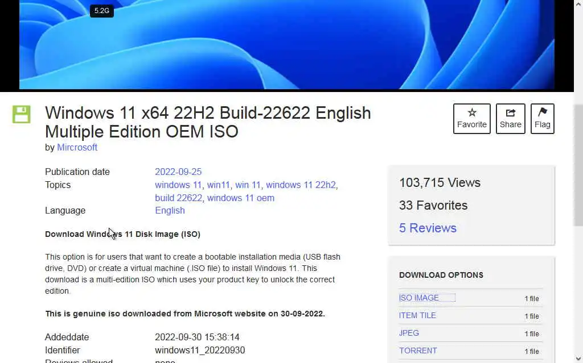
Task: Open the ITEM TILE download option
Action: coord(417,315)
